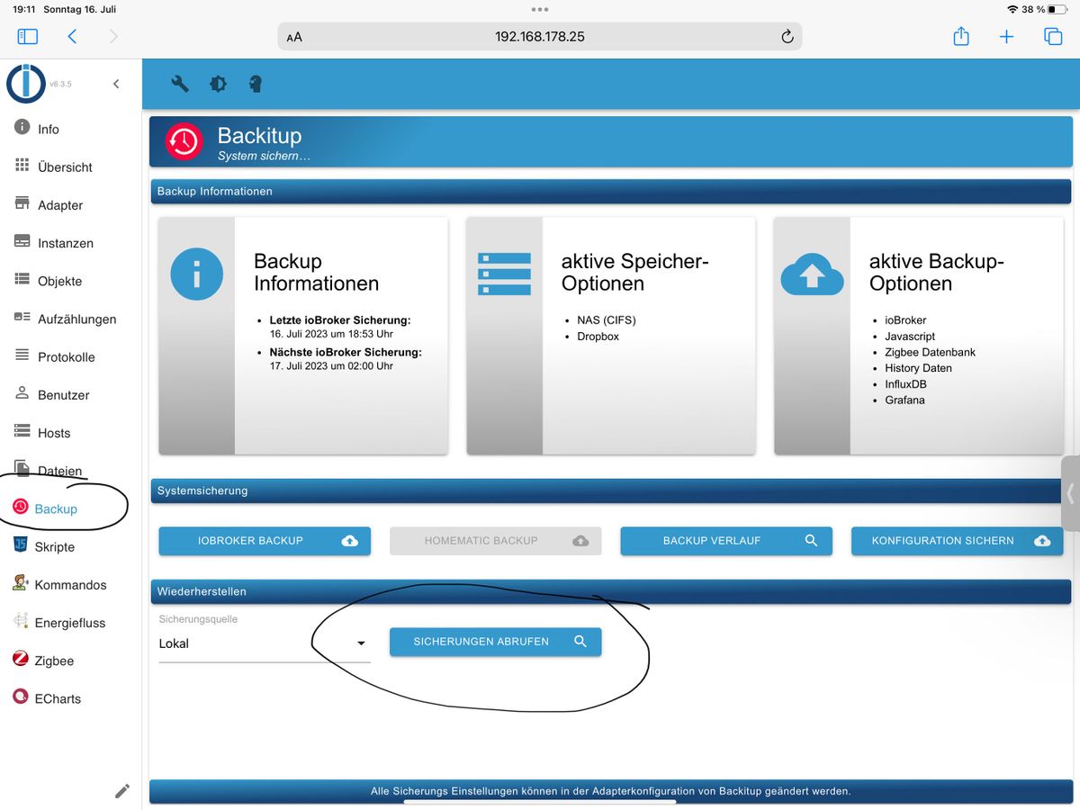Click 'Zigbee Datenbank' backup option text
The width and height of the screenshot is (1080, 810).
click(930, 352)
